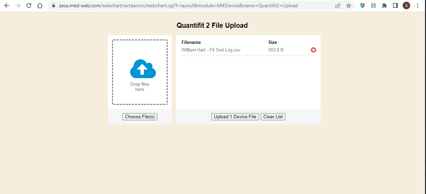Click the address bar URL field

tap(179, 5)
